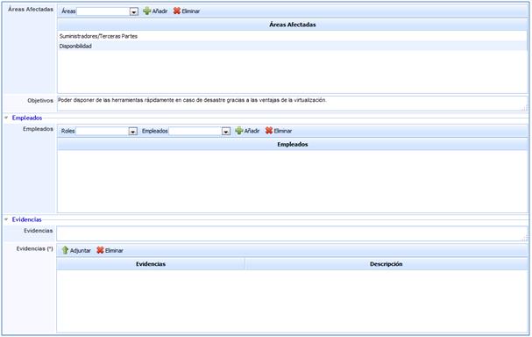Select the Disponibilidad row
The width and height of the screenshot is (532, 337).
click(x=293, y=46)
